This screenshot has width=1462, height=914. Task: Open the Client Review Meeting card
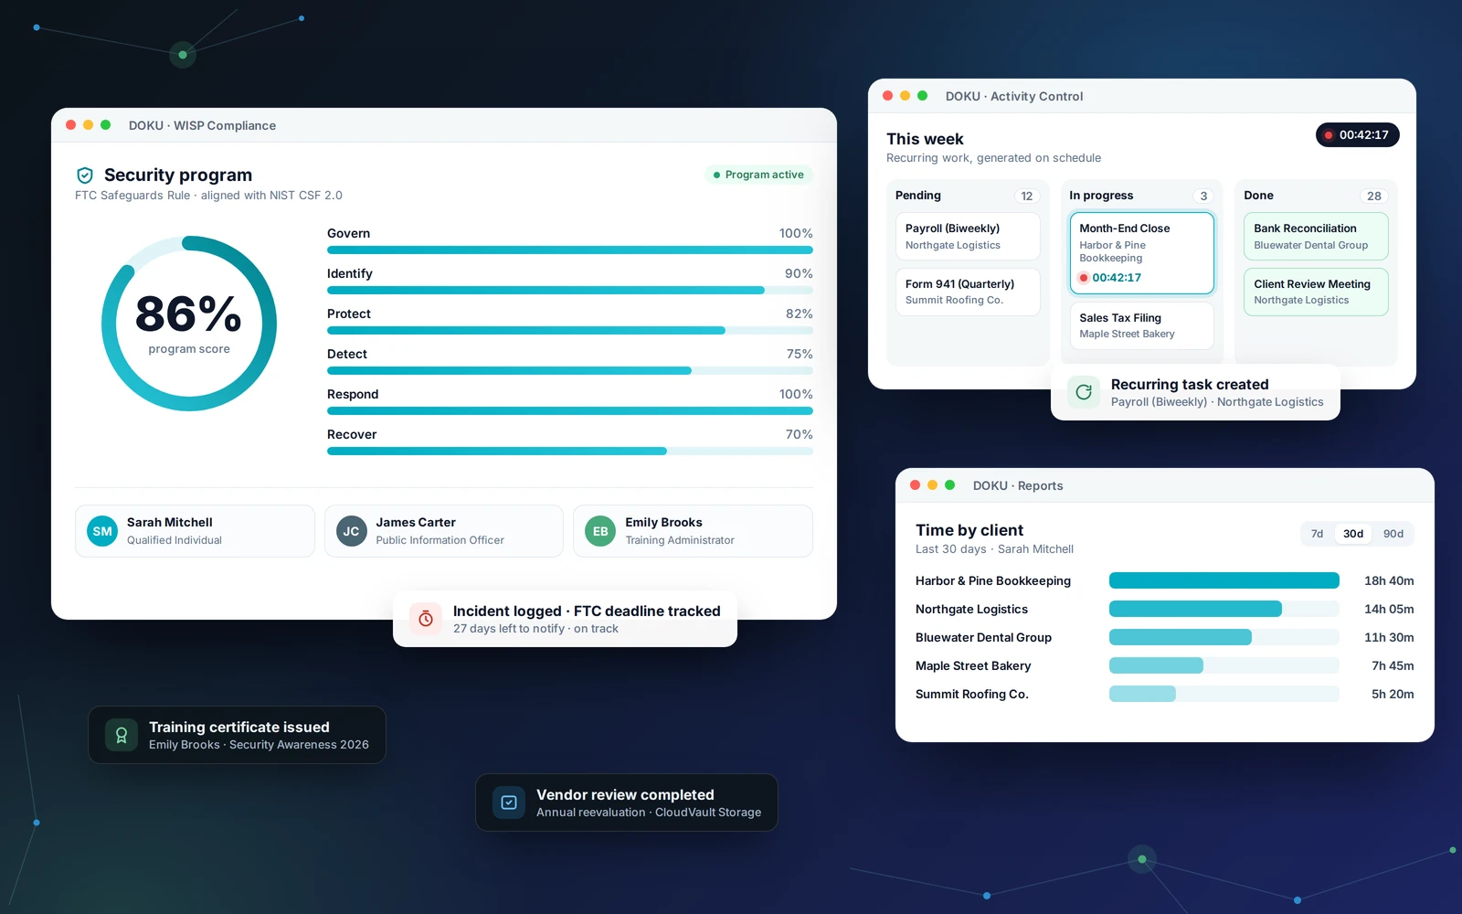tap(1316, 292)
